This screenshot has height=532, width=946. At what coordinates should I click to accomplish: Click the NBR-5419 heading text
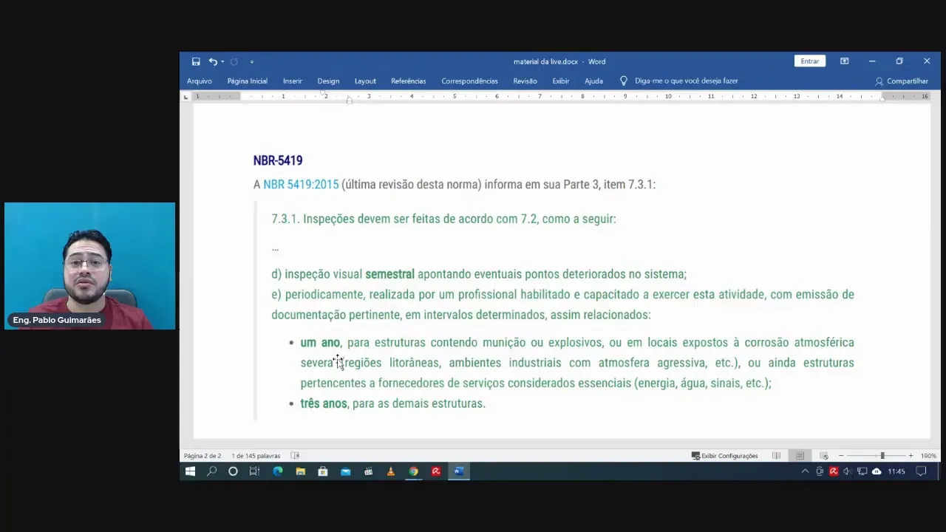pyautogui.click(x=278, y=160)
